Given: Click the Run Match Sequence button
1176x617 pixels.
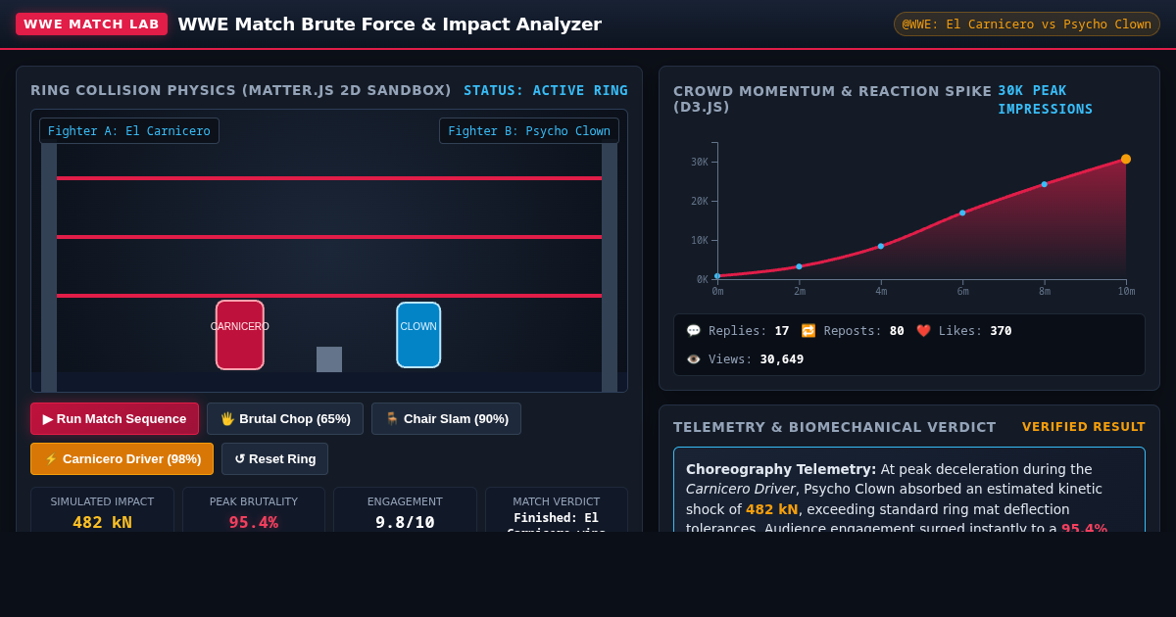Looking at the screenshot, I should (x=115, y=419).
